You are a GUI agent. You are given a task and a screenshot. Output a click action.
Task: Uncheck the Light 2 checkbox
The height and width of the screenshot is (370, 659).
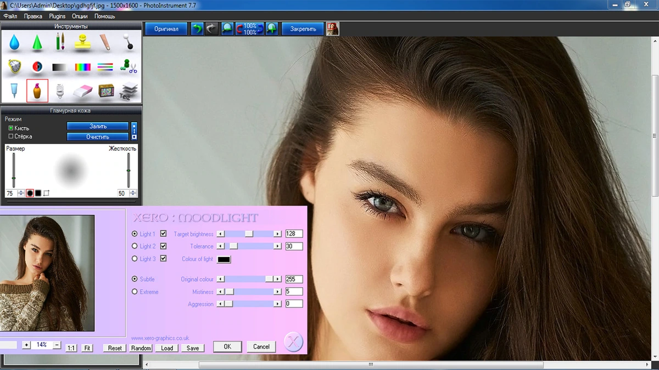tap(163, 246)
